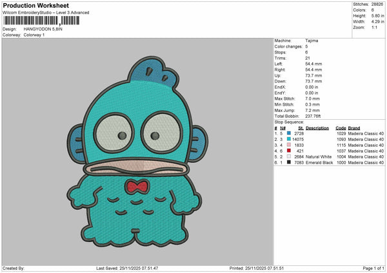Click the Machine value Tajima
The width and height of the screenshot is (387, 273).
tap(312, 40)
